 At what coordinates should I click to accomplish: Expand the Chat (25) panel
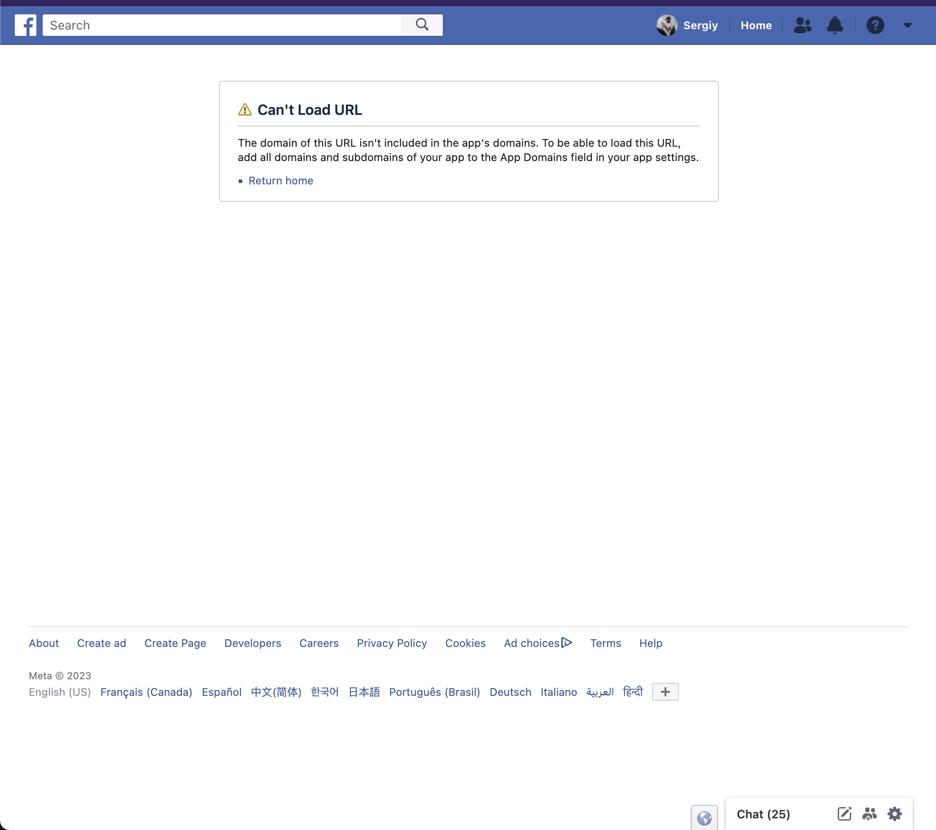coord(763,814)
